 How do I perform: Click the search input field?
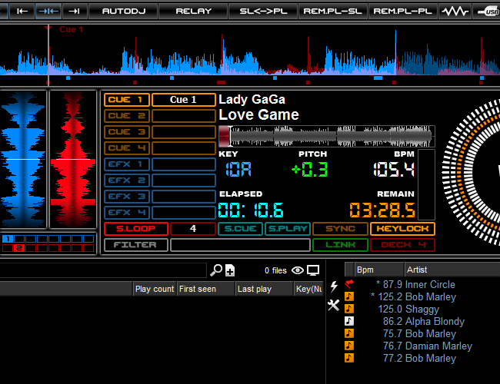(x=103, y=270)
